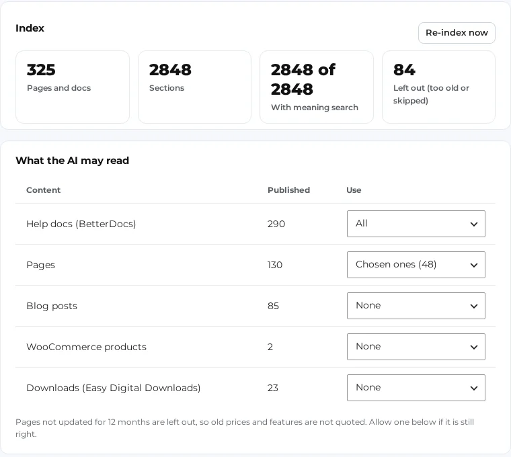Select the WooCommerce products row label
This screenshot has height=457, width=511.
[86, 347]
